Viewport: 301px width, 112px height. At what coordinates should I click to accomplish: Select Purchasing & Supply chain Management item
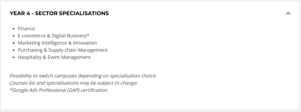[x=63, y=50]
